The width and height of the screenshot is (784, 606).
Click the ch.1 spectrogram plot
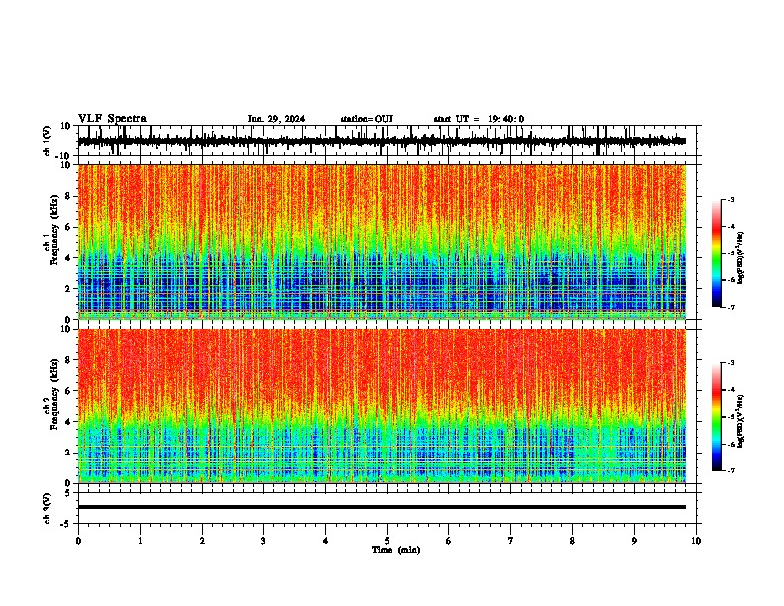click(x=382, y=242)
